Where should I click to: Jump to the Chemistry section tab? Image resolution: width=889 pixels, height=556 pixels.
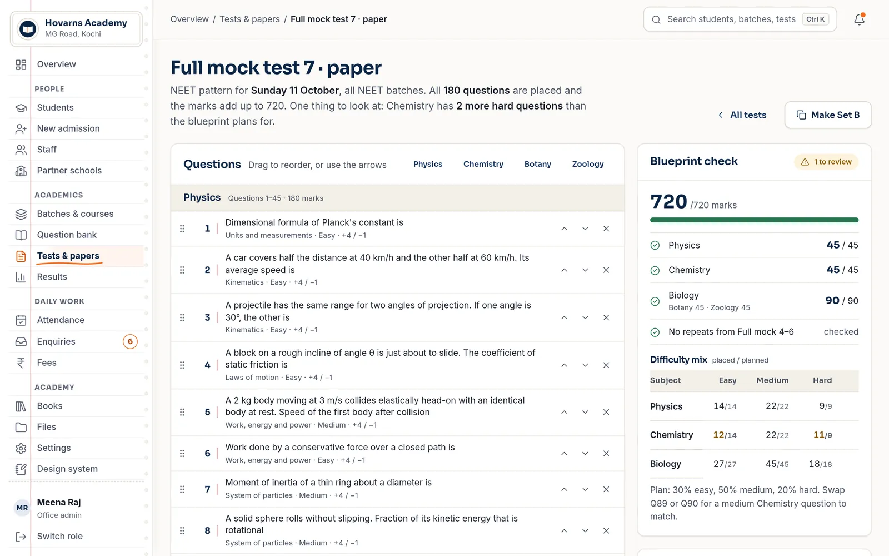click(483, 164)
